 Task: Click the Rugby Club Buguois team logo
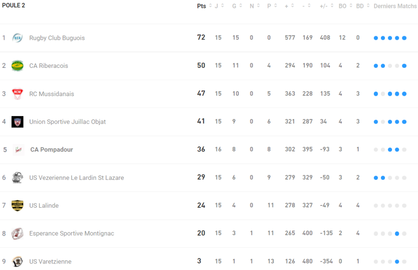point(17,38)
